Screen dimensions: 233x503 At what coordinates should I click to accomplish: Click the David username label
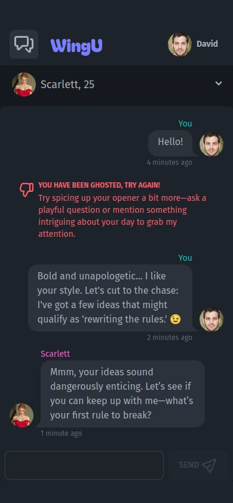[207, 44]
